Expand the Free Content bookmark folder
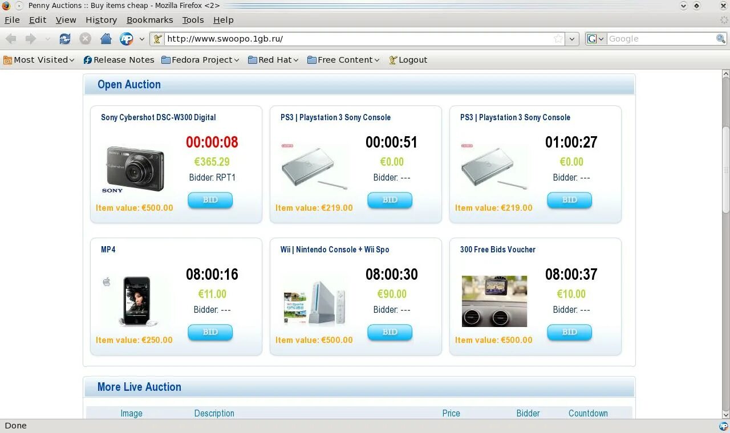 tap(343, 60)
